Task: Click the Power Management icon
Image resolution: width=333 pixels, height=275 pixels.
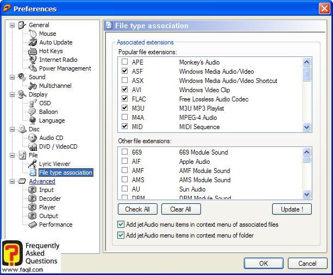Action: point(33,68)
